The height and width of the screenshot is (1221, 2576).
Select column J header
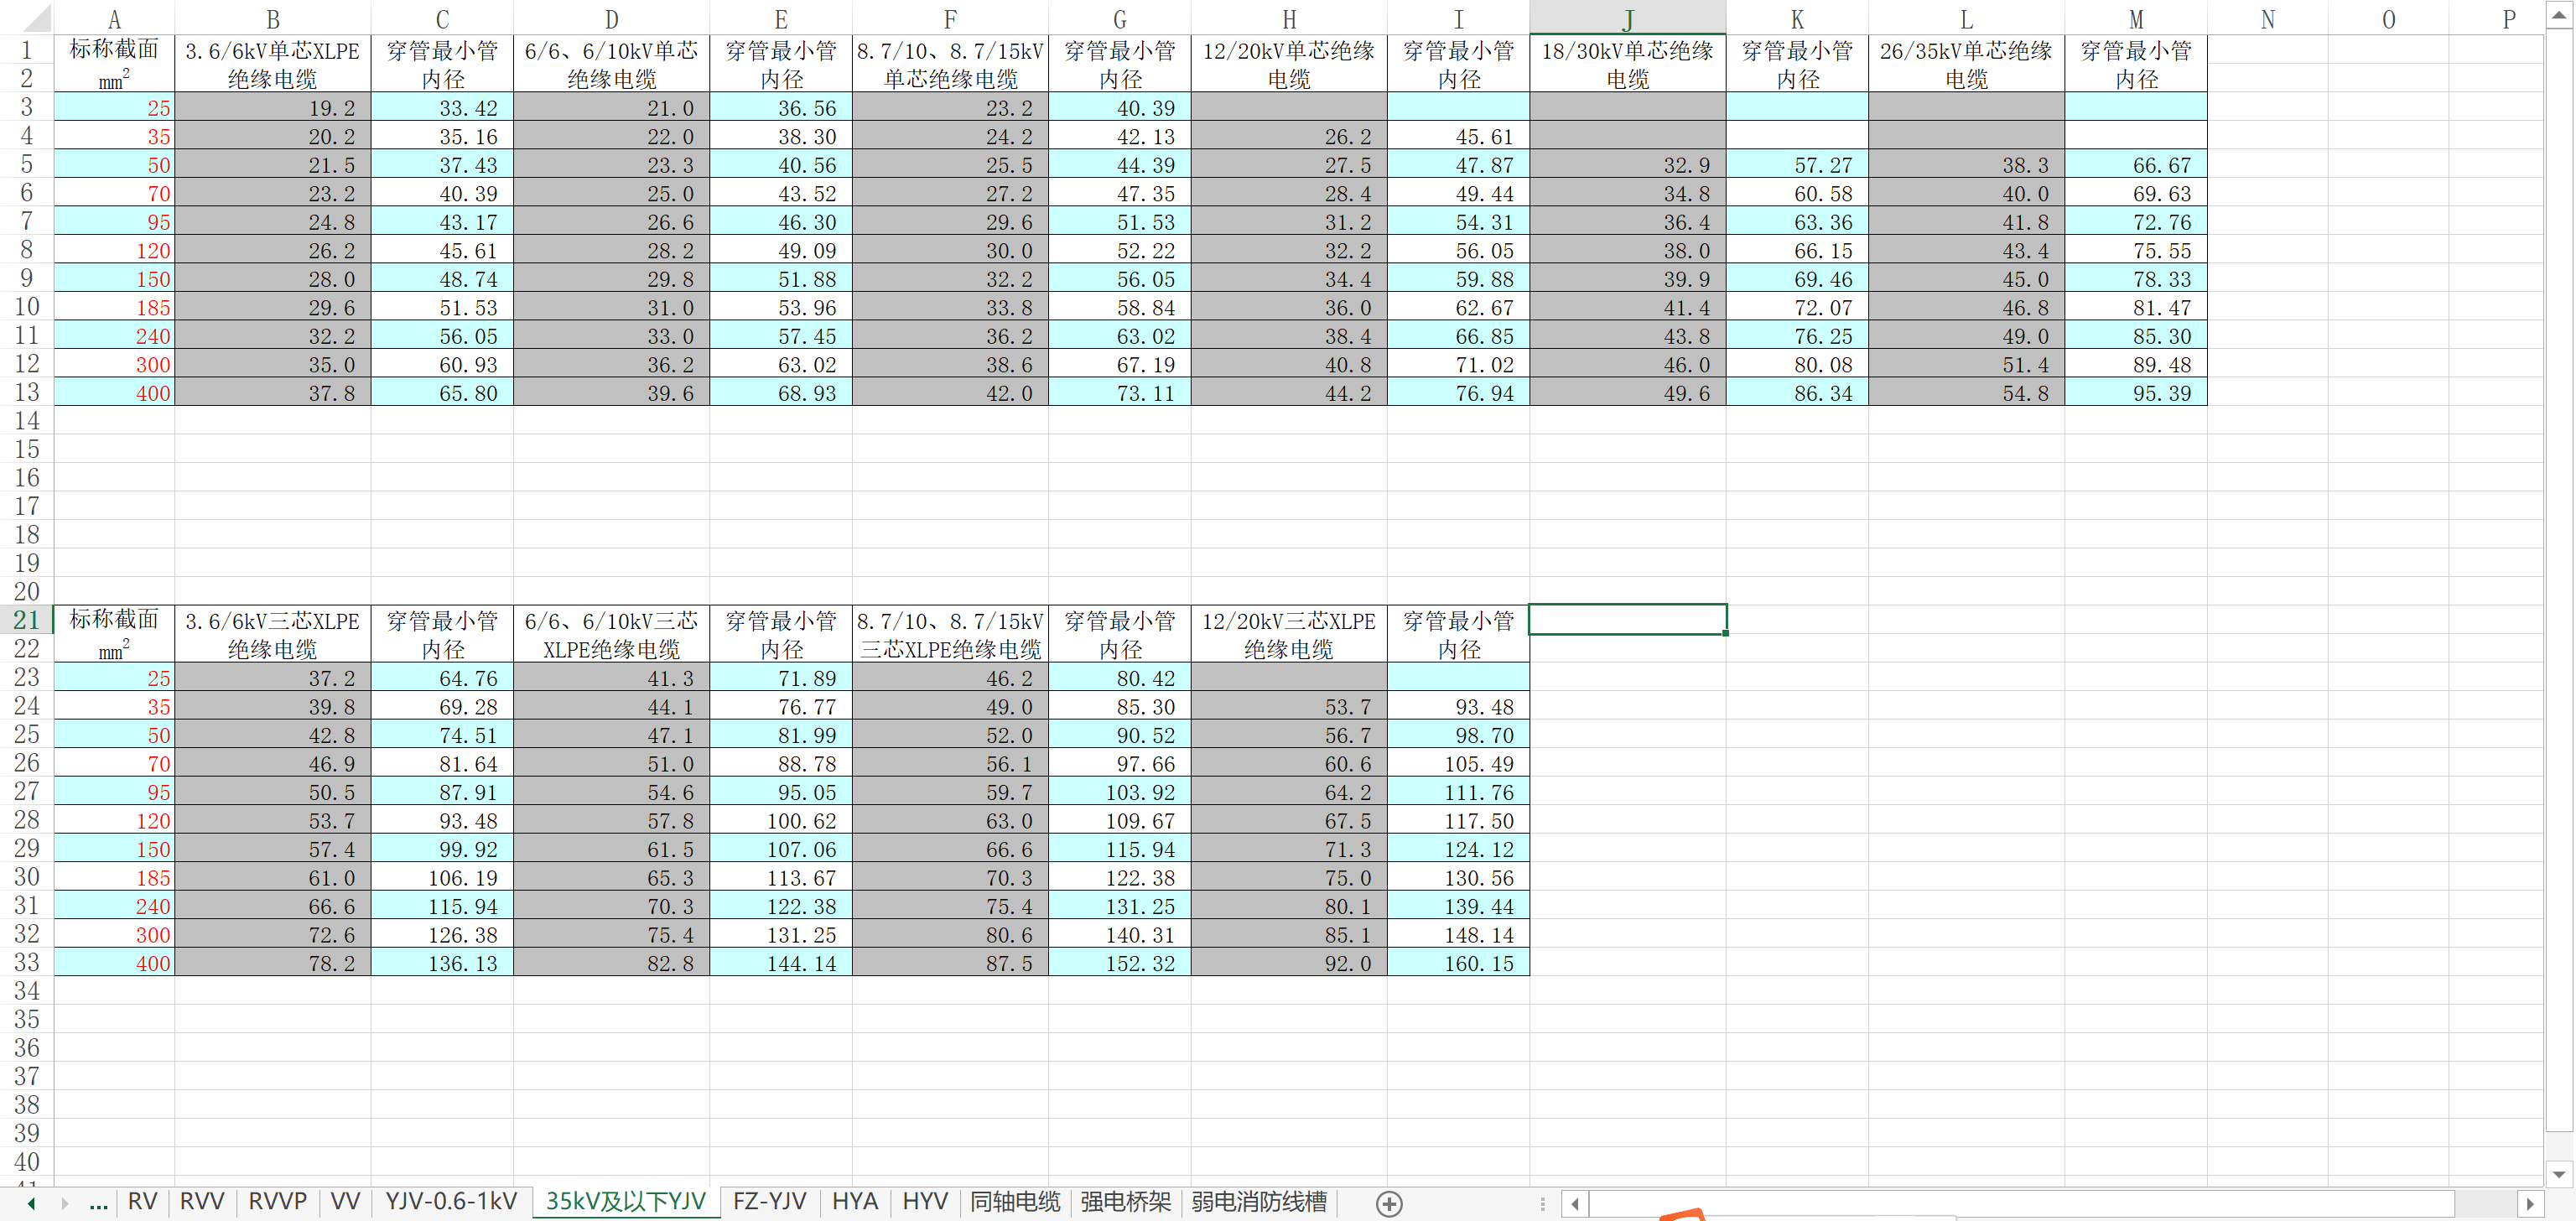[1627, 18]
